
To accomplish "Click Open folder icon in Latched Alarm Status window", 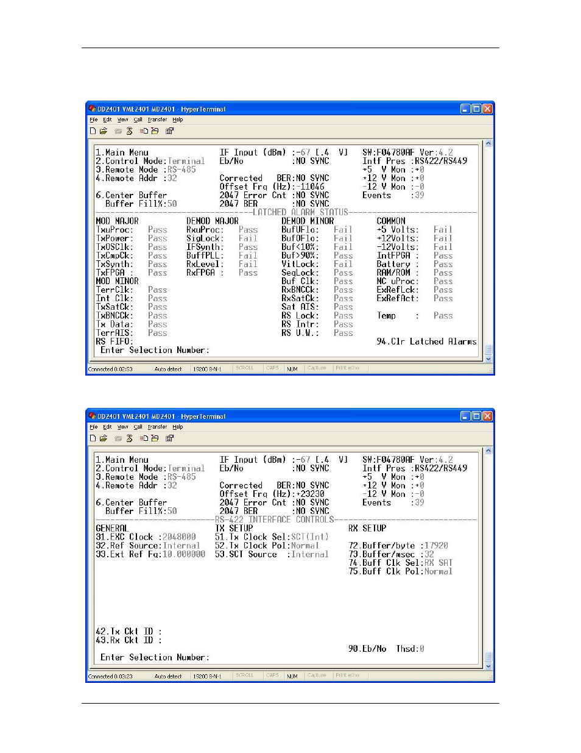I will tap(104, 130).
